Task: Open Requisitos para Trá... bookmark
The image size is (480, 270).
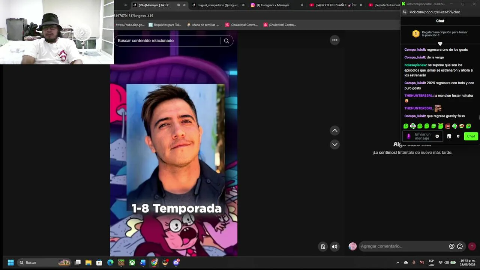Action: [165, 25]
